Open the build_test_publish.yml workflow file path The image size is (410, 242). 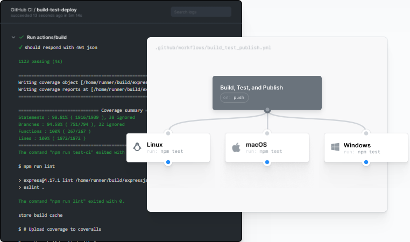point(213,47)
